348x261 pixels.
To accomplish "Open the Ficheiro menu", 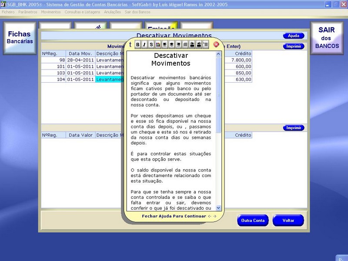I will pyautogui.click(x=8, y=12).
